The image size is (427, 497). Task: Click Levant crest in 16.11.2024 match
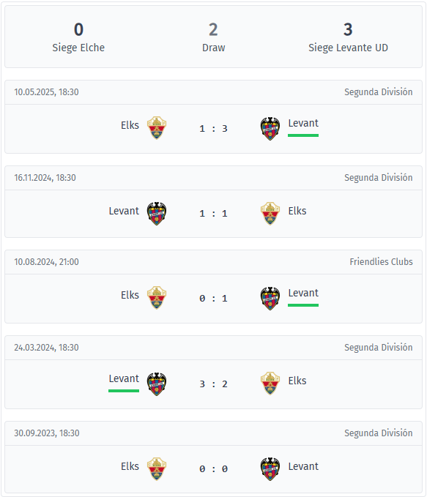157,214
